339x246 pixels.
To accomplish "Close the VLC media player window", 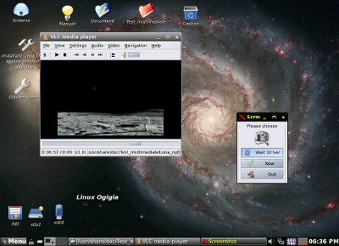I will pyautogui.click(x=177, y=37).
